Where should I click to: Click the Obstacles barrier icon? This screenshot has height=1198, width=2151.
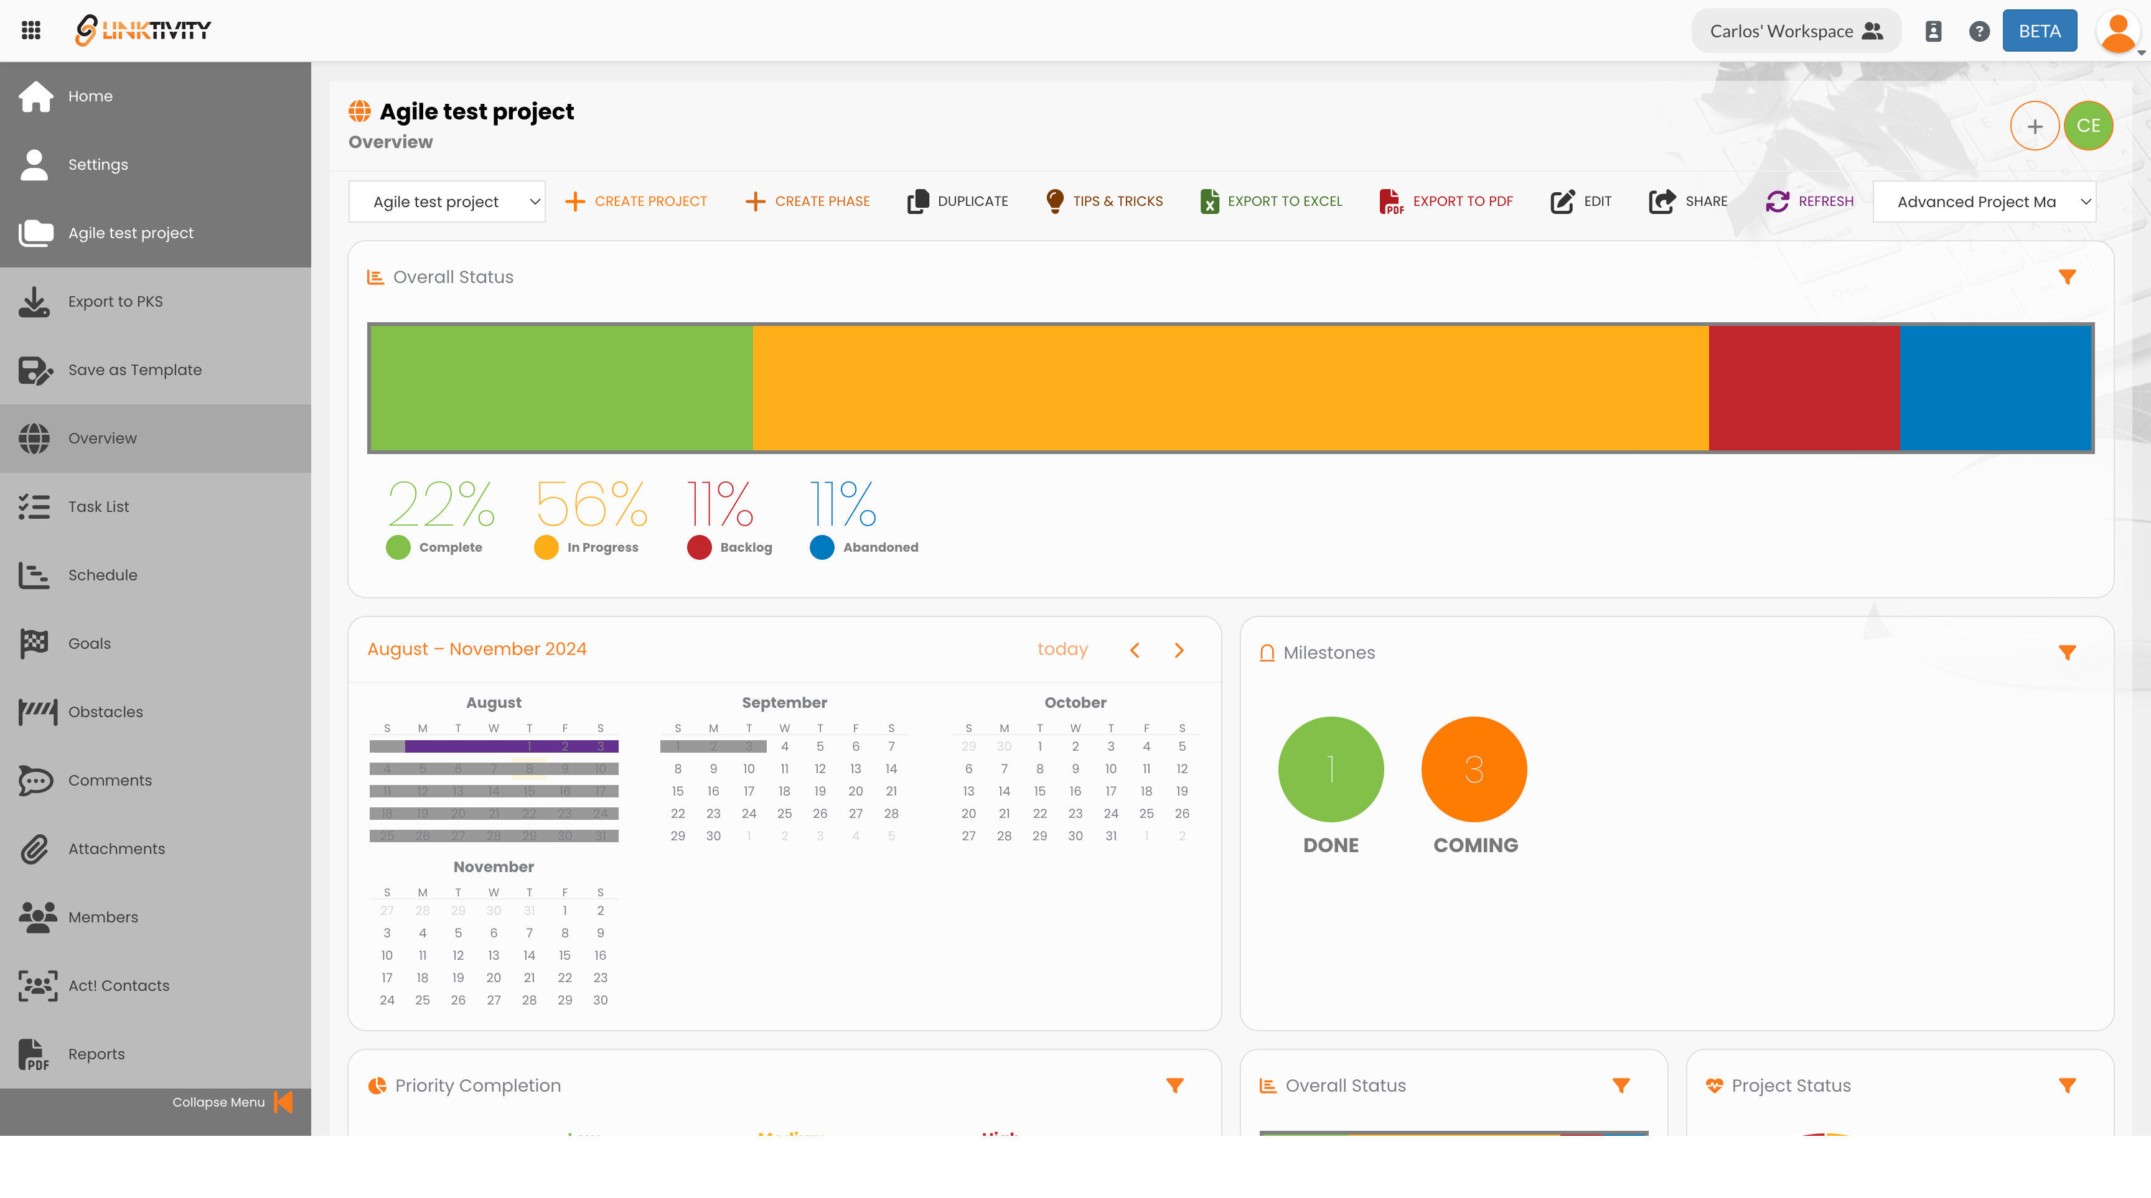pos(37,712)
